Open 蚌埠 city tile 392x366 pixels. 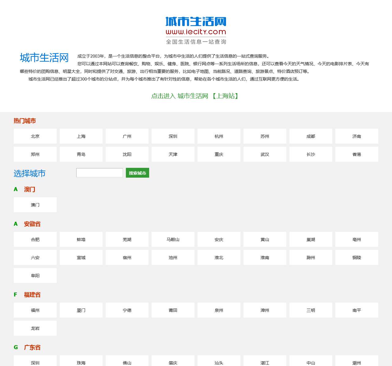point(81,240)
